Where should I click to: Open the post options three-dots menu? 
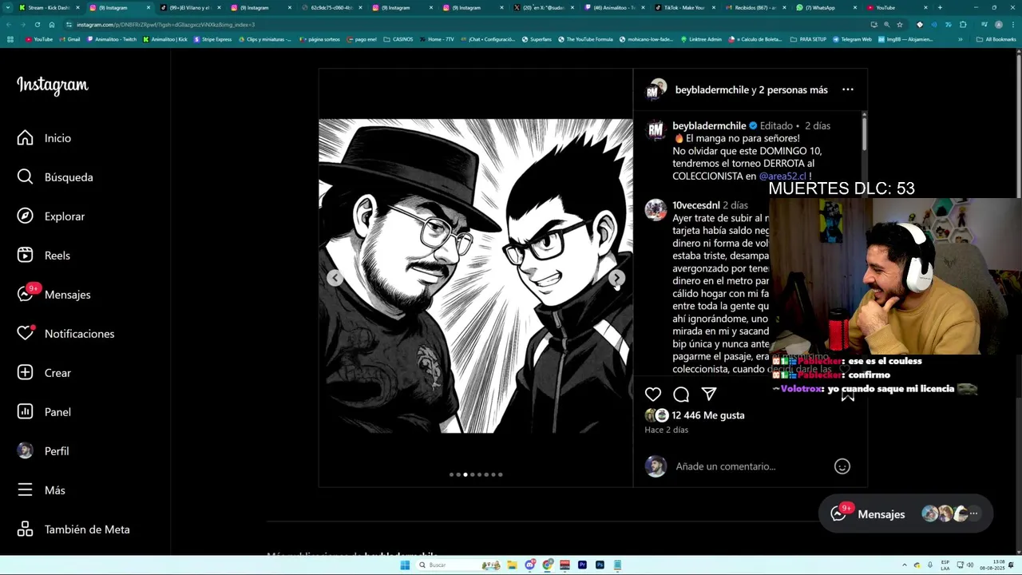[x=848, y=89]
